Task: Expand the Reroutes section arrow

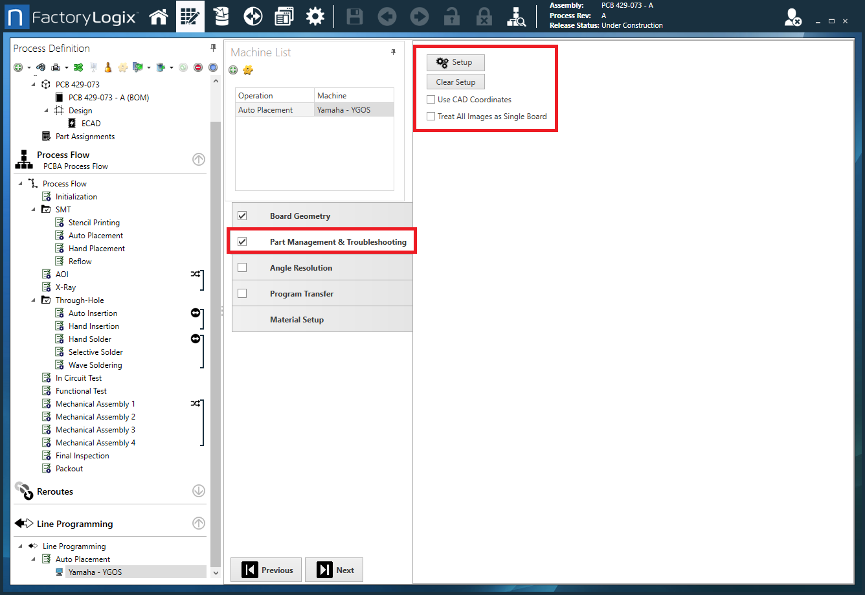Action: pos(199,491)
